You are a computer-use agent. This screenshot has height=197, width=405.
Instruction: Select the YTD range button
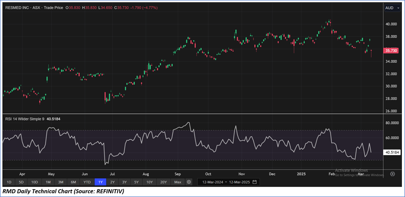[x=87, y=182]
